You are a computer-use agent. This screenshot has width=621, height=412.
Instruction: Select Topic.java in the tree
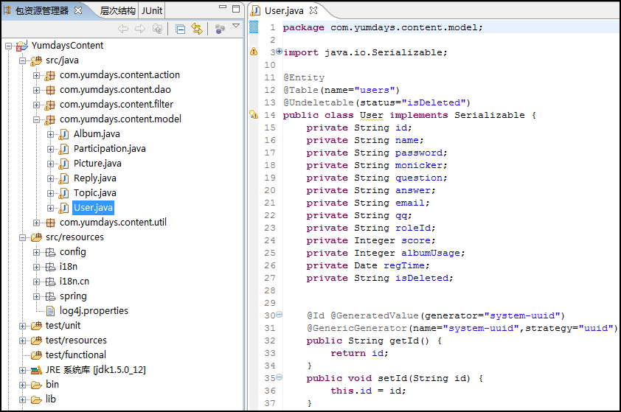pyautogui.click(x=94, y=193)
